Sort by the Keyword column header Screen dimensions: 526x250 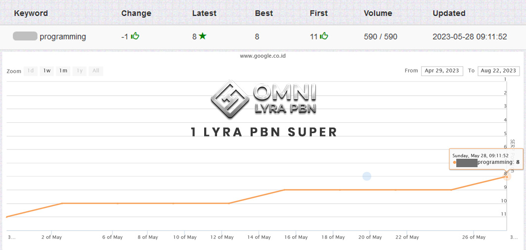pyautogui.click(x=31, y=13)
